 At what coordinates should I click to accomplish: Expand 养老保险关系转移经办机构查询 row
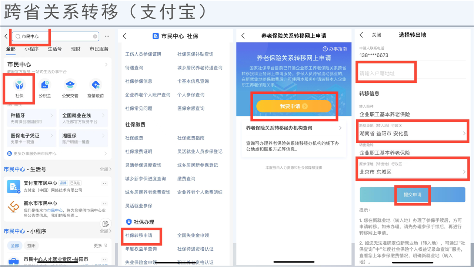click(x=294, y=128)
